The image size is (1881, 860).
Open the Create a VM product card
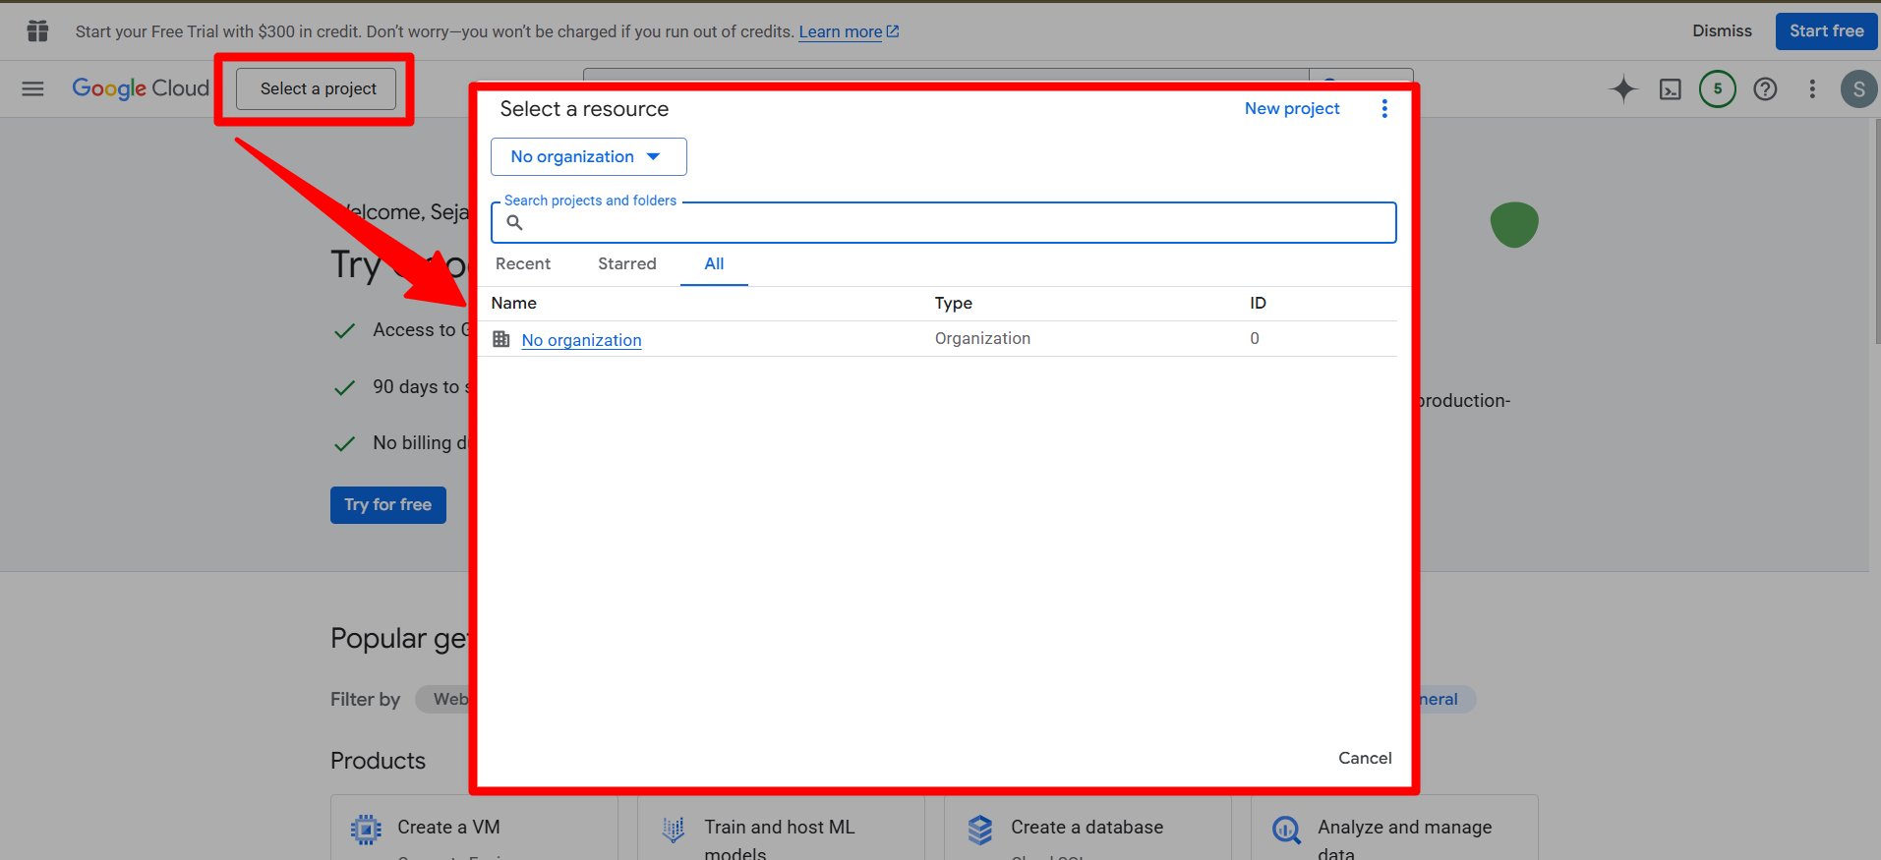[x=474, y=828]
